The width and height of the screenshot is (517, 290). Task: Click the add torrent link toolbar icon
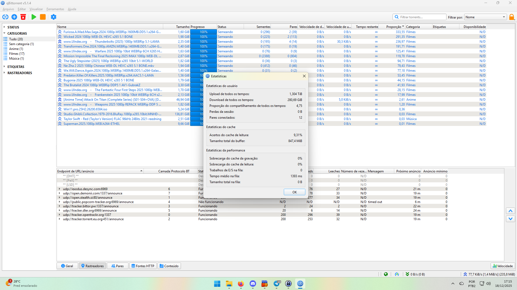click(5, 17)
